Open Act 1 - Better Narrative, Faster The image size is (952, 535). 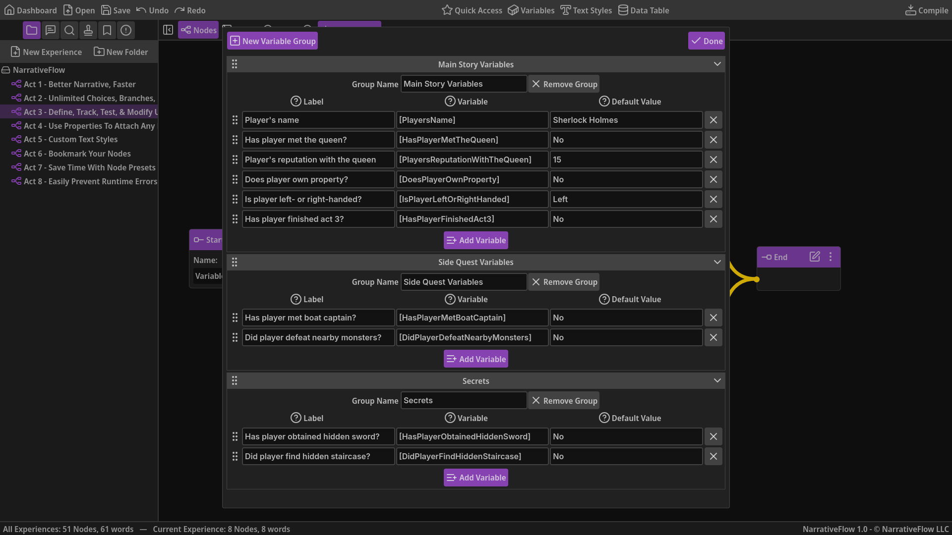79,84
